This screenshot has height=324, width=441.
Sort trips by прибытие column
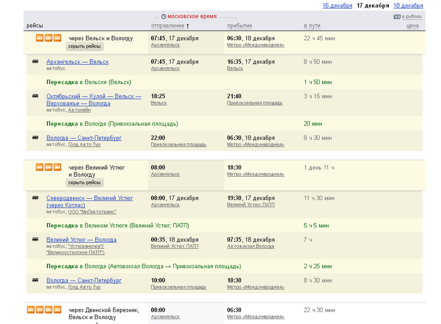point(239,26)
